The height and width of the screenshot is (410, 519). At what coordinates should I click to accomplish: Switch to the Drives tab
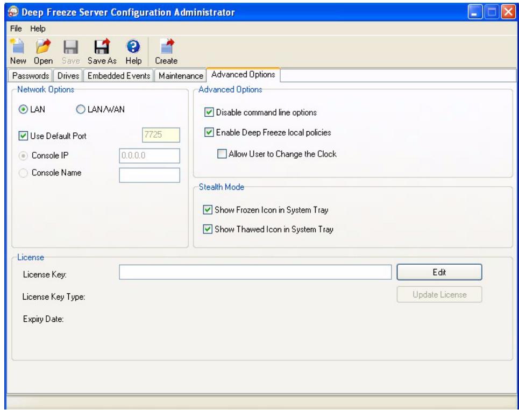pyautogui.click(x=68, y=76)
